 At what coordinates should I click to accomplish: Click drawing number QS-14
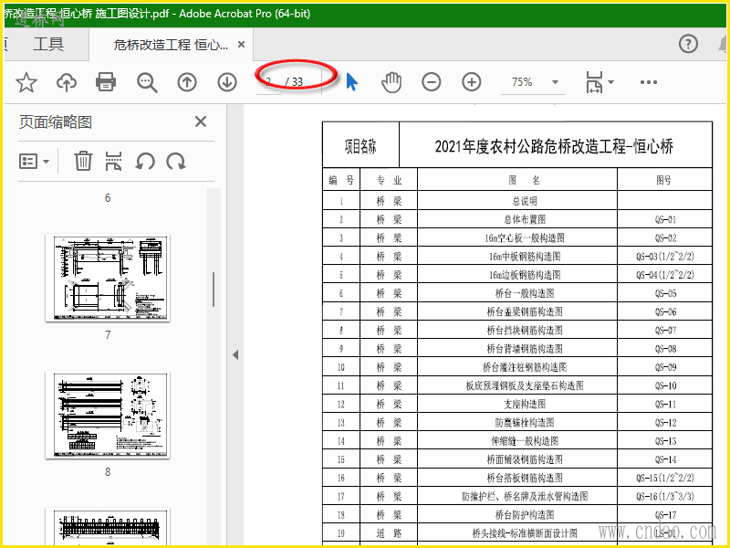point(666,459)
